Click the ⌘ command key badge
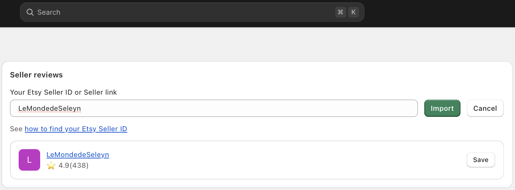This screenshot has width=515, height=190. 340,12
